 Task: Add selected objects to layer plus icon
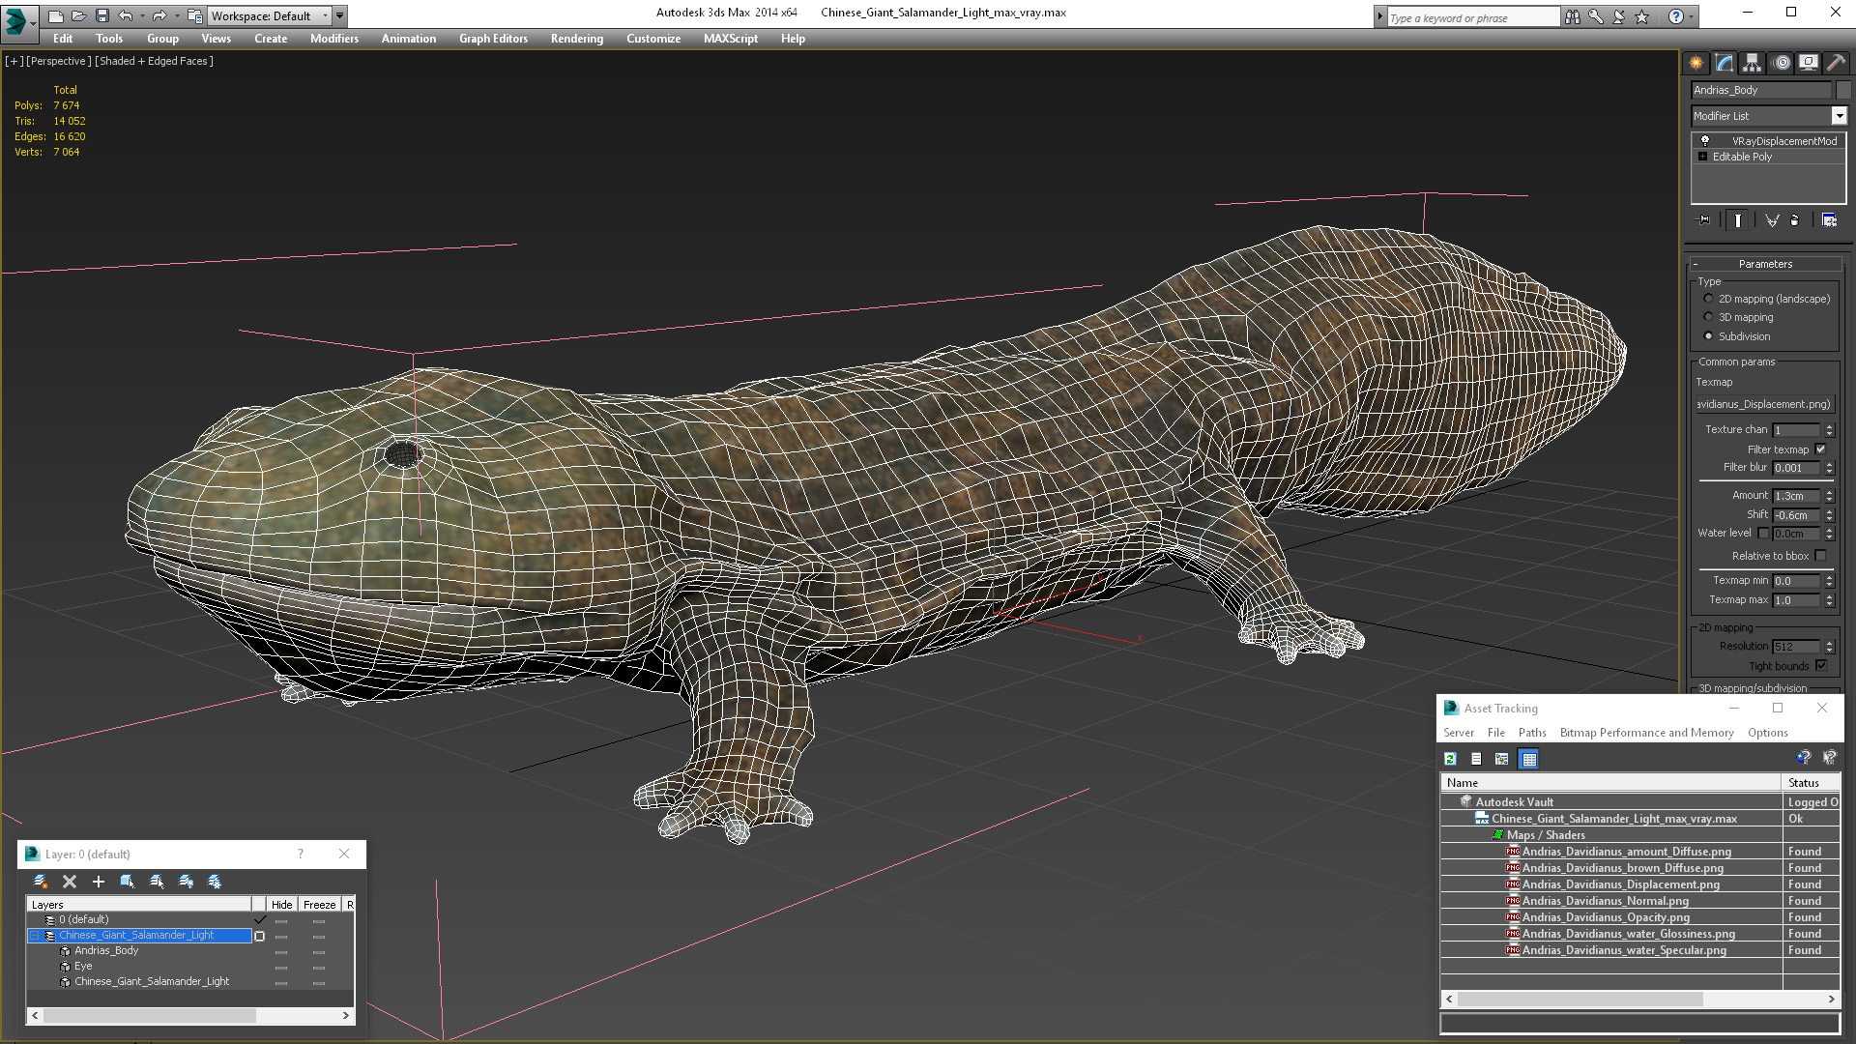click(98, 882)
